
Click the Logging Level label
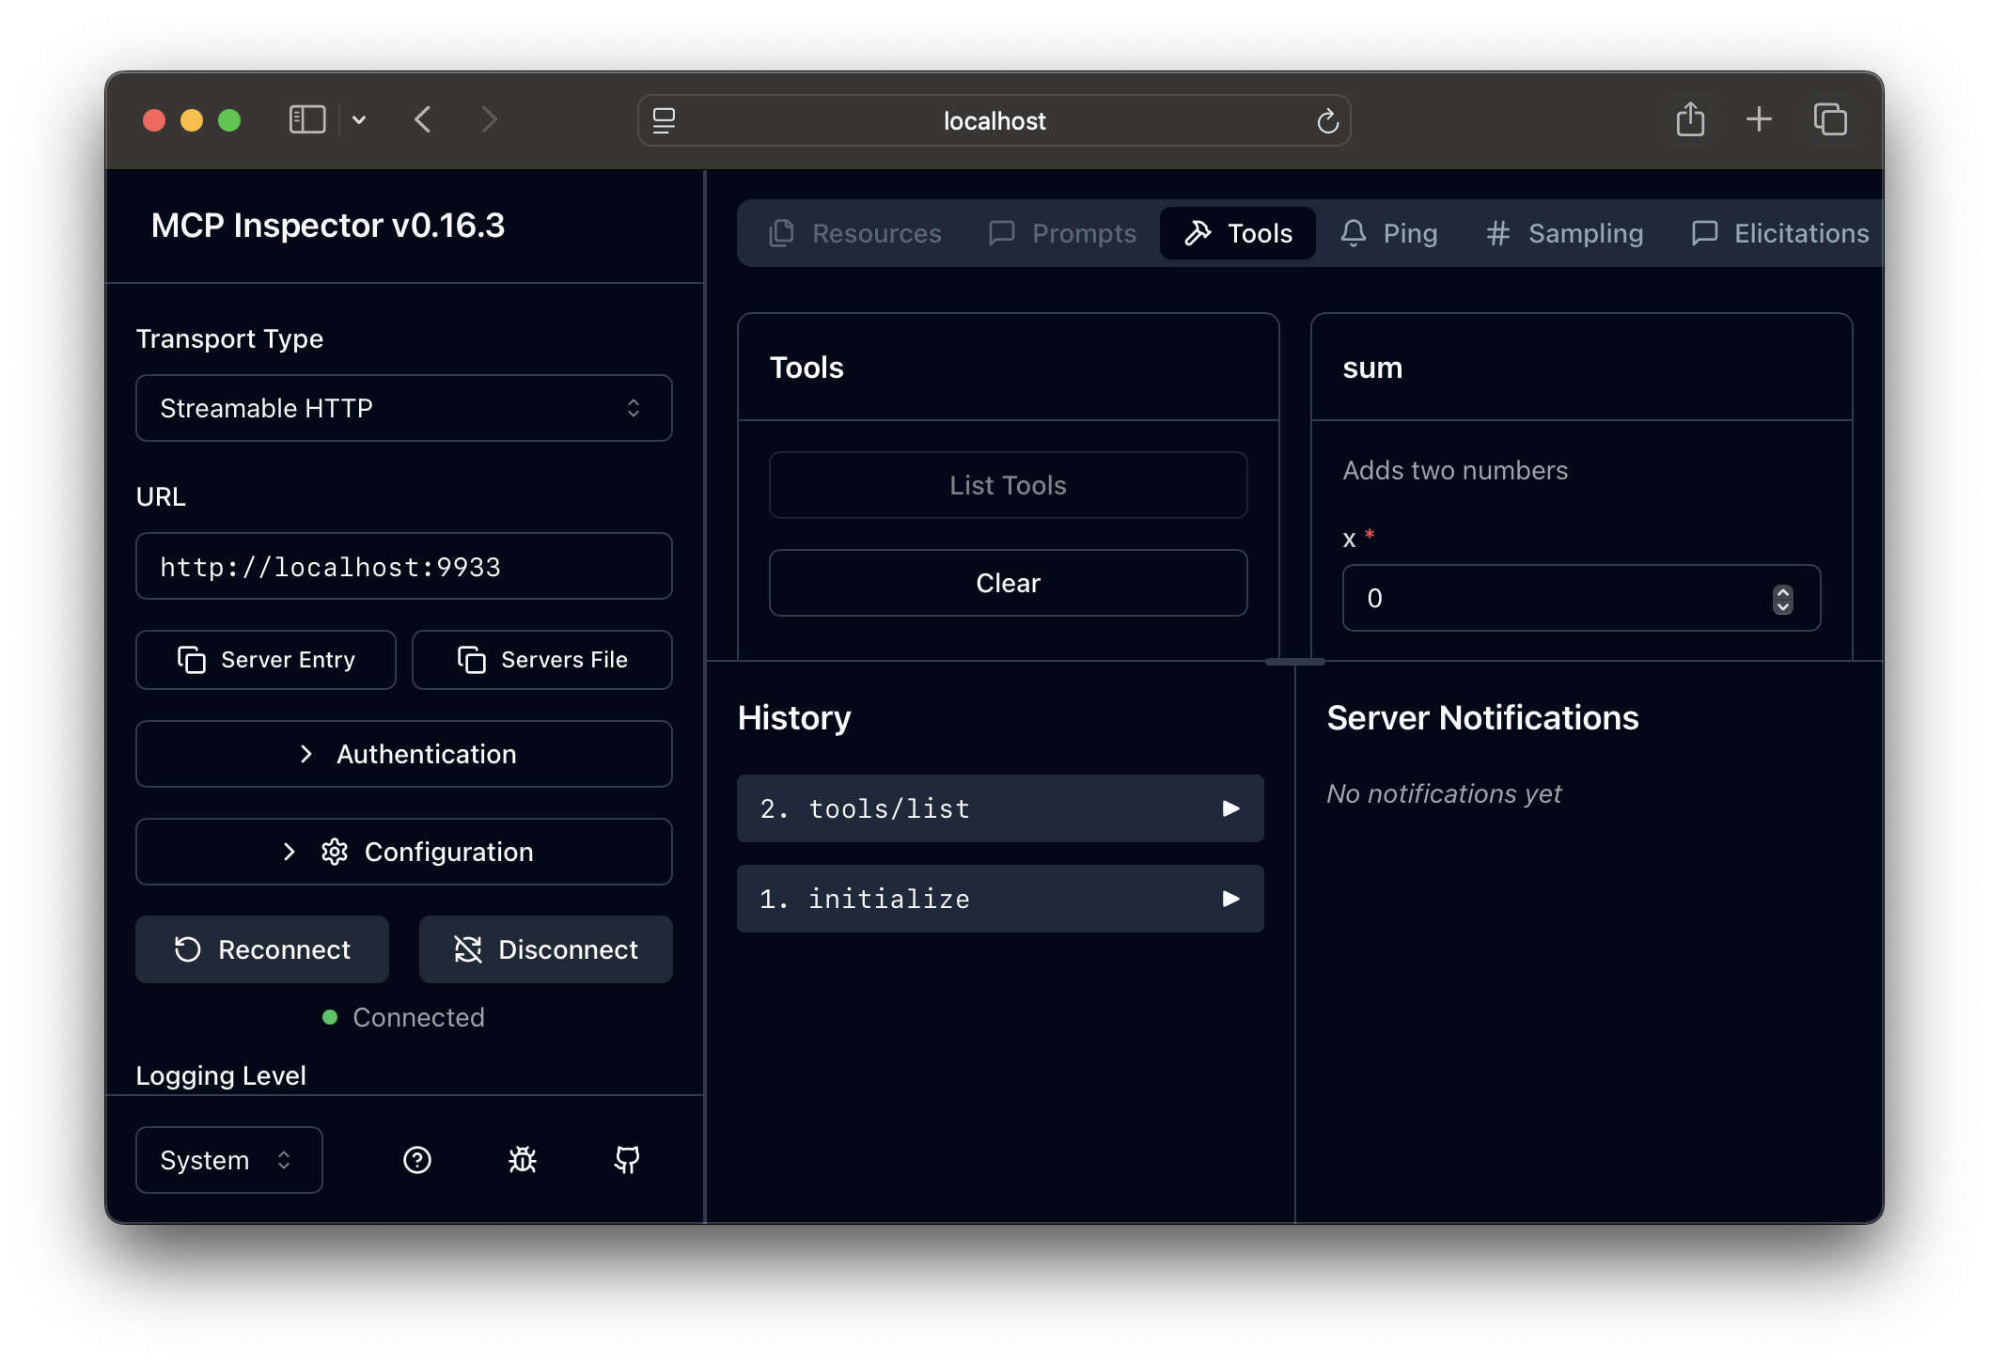(221, 1075)
